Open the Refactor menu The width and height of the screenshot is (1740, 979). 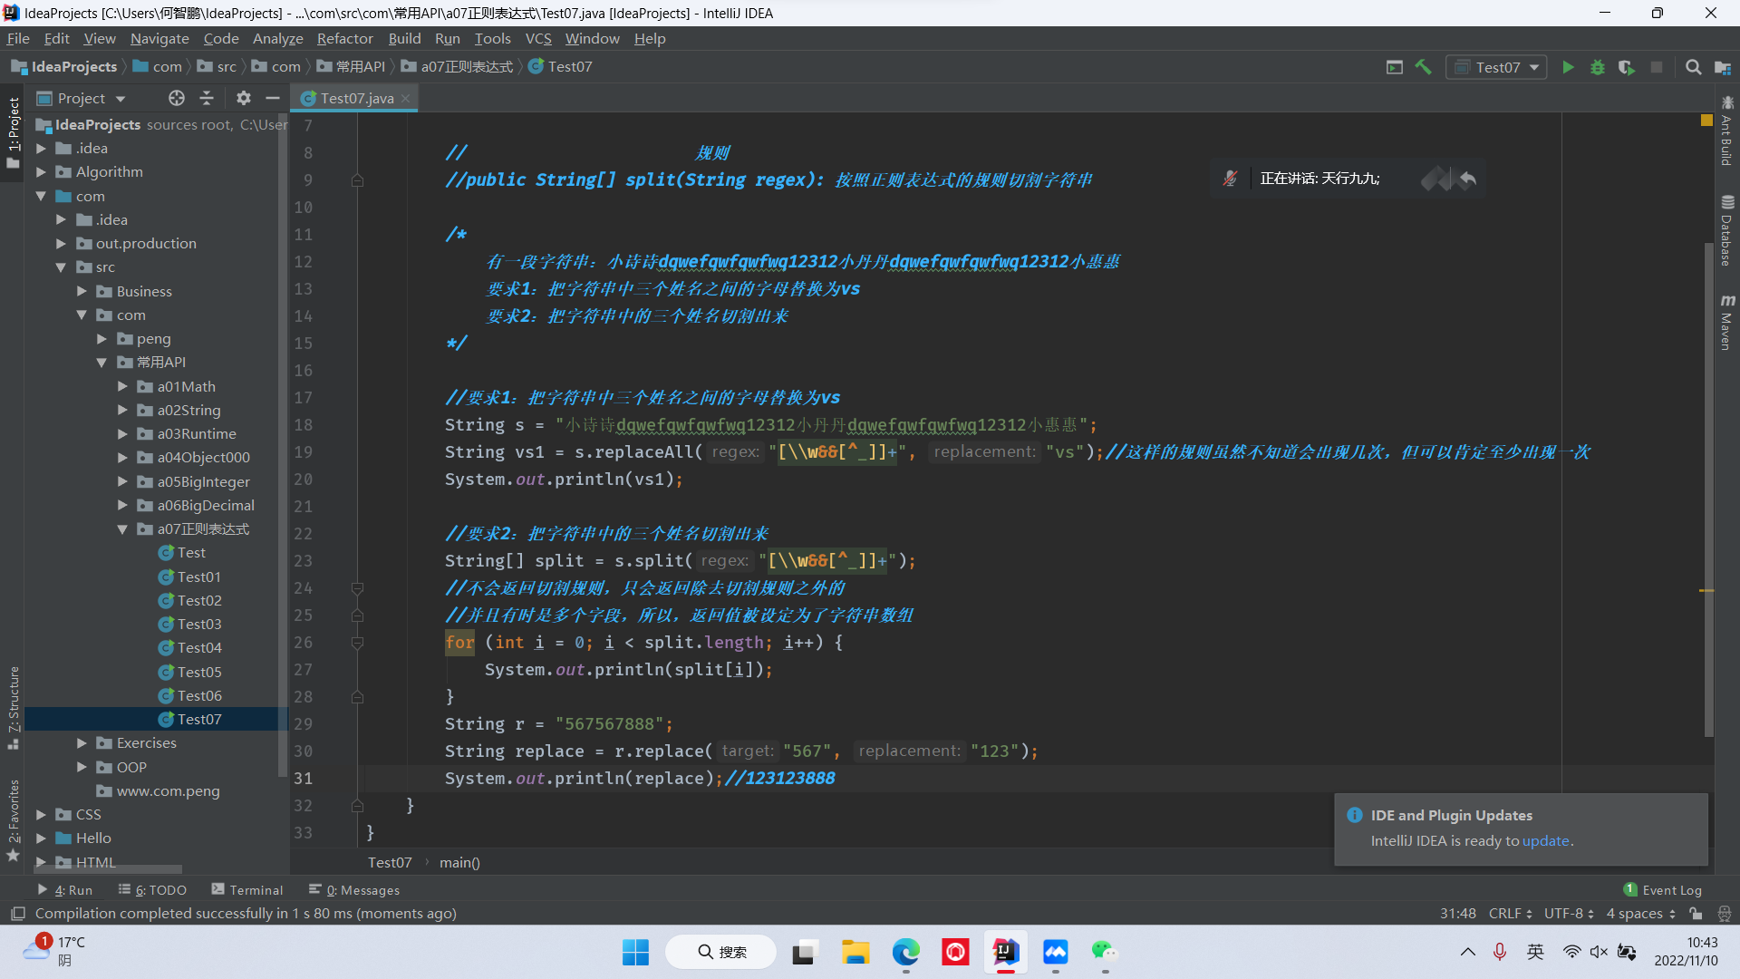point(344,38)
